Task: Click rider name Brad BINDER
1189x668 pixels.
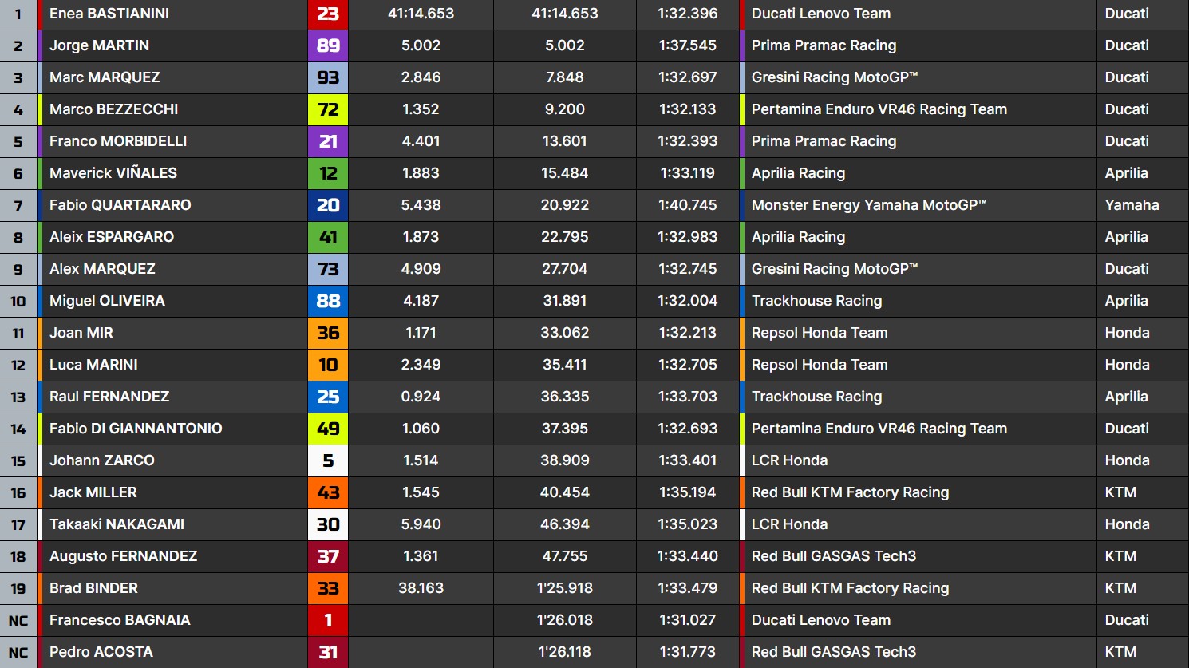Action: pyautogui.click(x=93, y=588)
